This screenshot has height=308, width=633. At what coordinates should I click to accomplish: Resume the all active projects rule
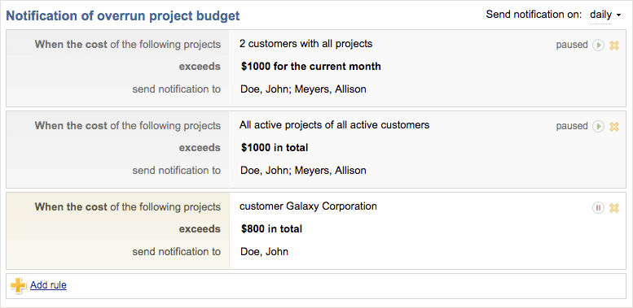(x=598, y=127)
